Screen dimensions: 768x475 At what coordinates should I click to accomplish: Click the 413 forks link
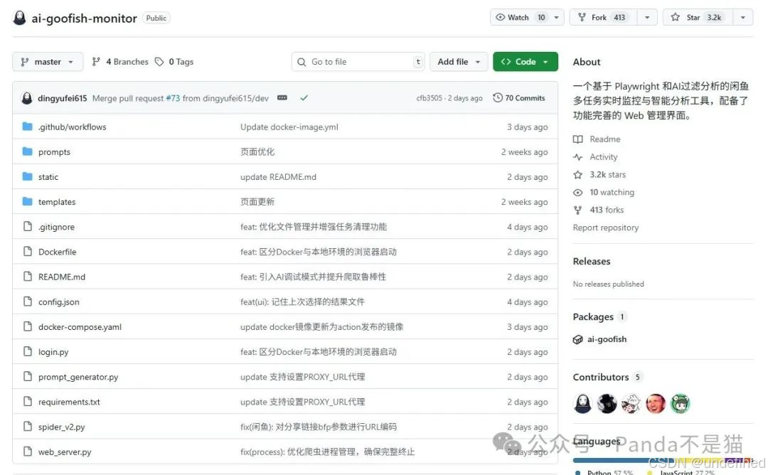coord(607,210)
